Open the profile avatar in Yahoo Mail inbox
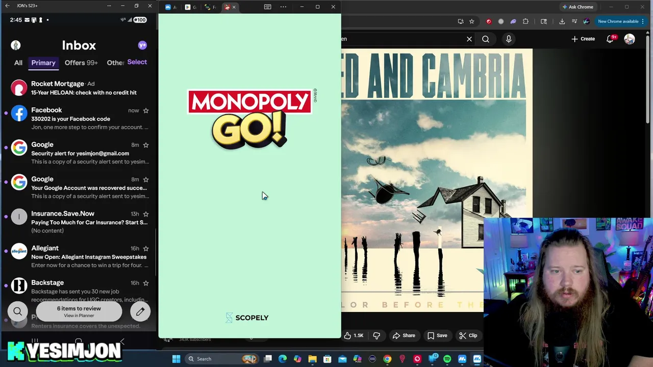653x367 pixels. [16, 45]
